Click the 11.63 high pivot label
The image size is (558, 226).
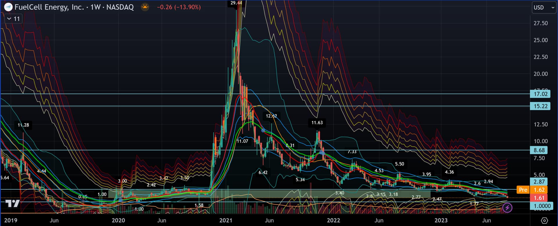tap(317, 123)
